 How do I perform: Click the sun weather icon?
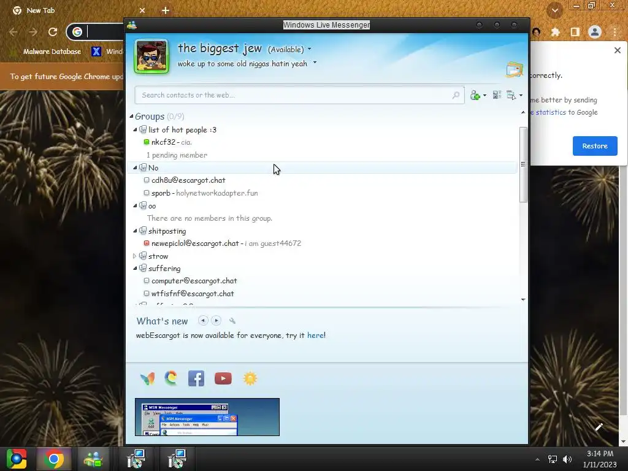click(x=250, y=378)
